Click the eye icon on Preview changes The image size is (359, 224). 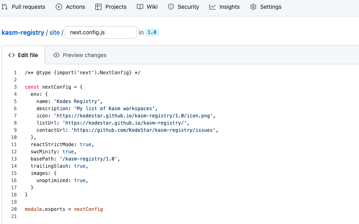[56, 55]
